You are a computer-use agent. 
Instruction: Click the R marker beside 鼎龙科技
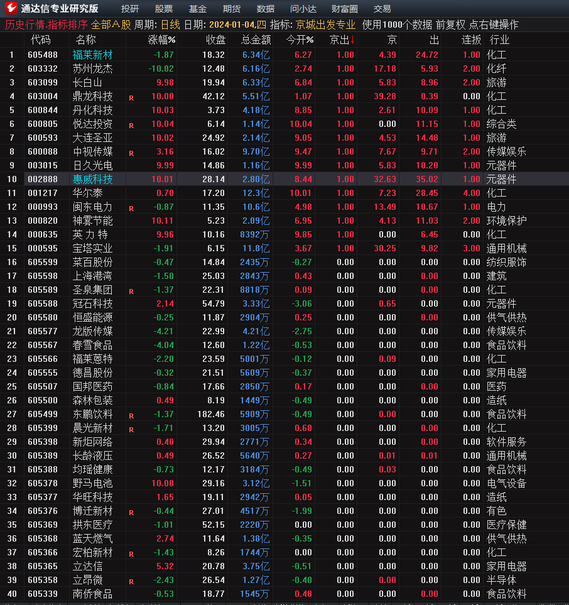pyautogui.click(x=131, y=98)
